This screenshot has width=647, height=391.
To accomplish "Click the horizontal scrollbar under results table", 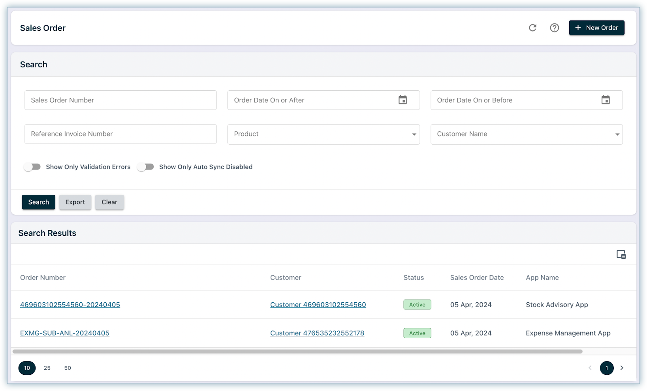I will [x=297, y=351].
